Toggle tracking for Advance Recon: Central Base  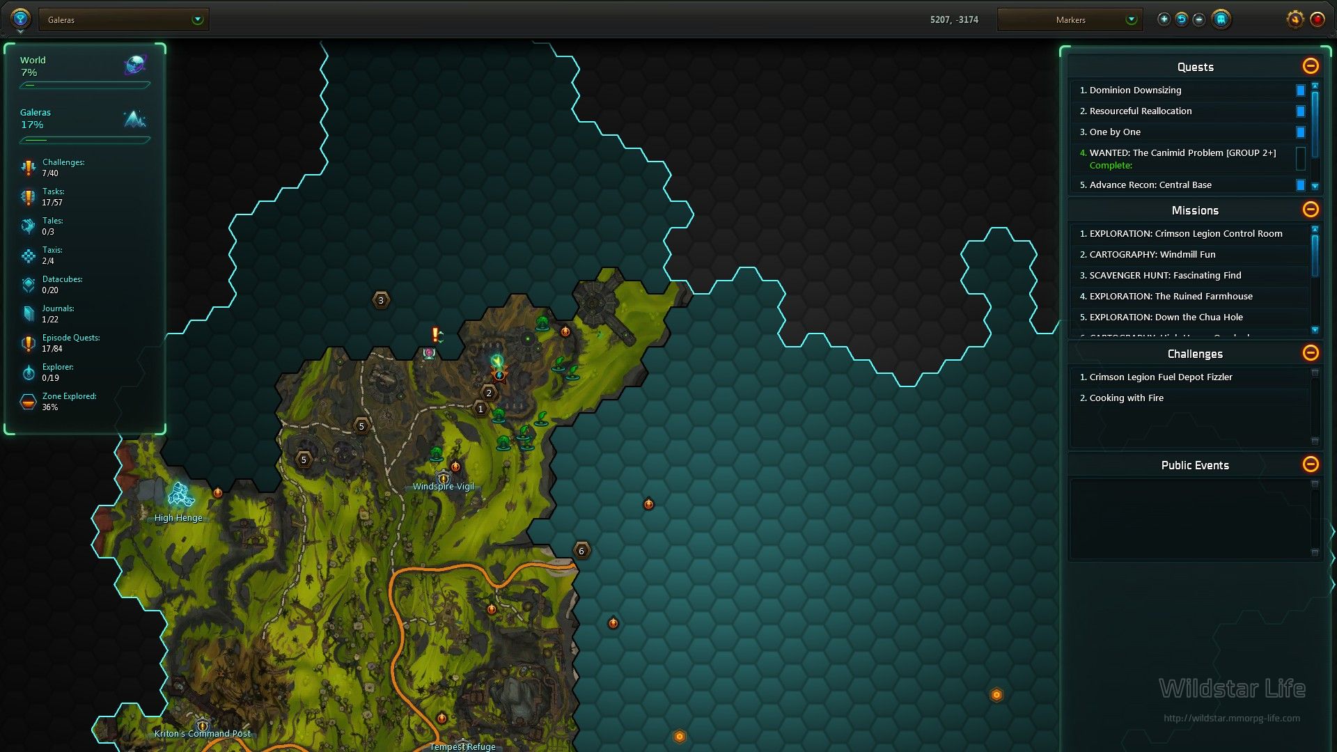tap(1300, 185)
